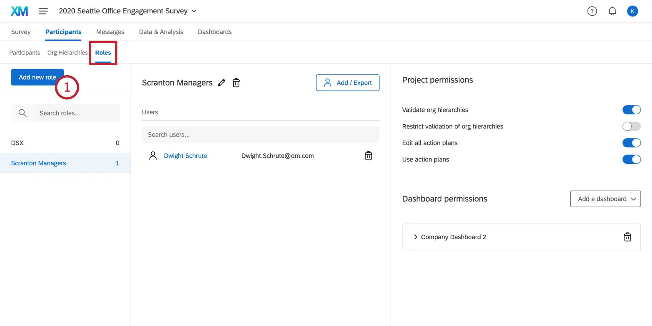Open the notifications bell
Viewport: 652px width, 326px height.
[x=612, y=11]
